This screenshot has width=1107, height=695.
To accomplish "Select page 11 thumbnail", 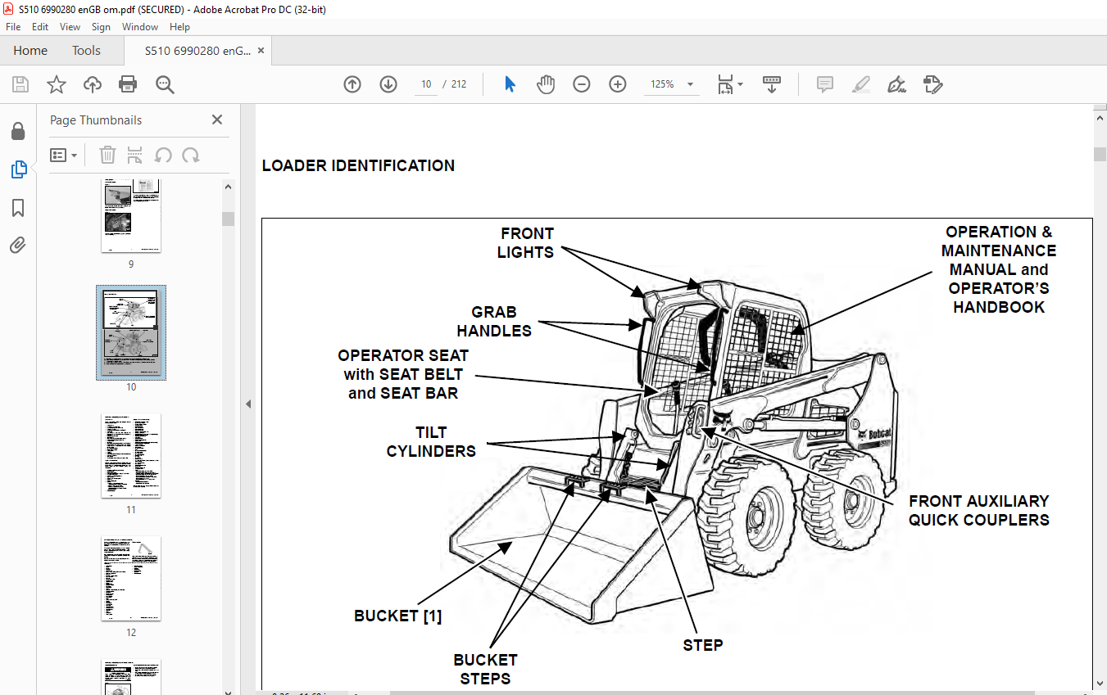I will tap(131, 455).
